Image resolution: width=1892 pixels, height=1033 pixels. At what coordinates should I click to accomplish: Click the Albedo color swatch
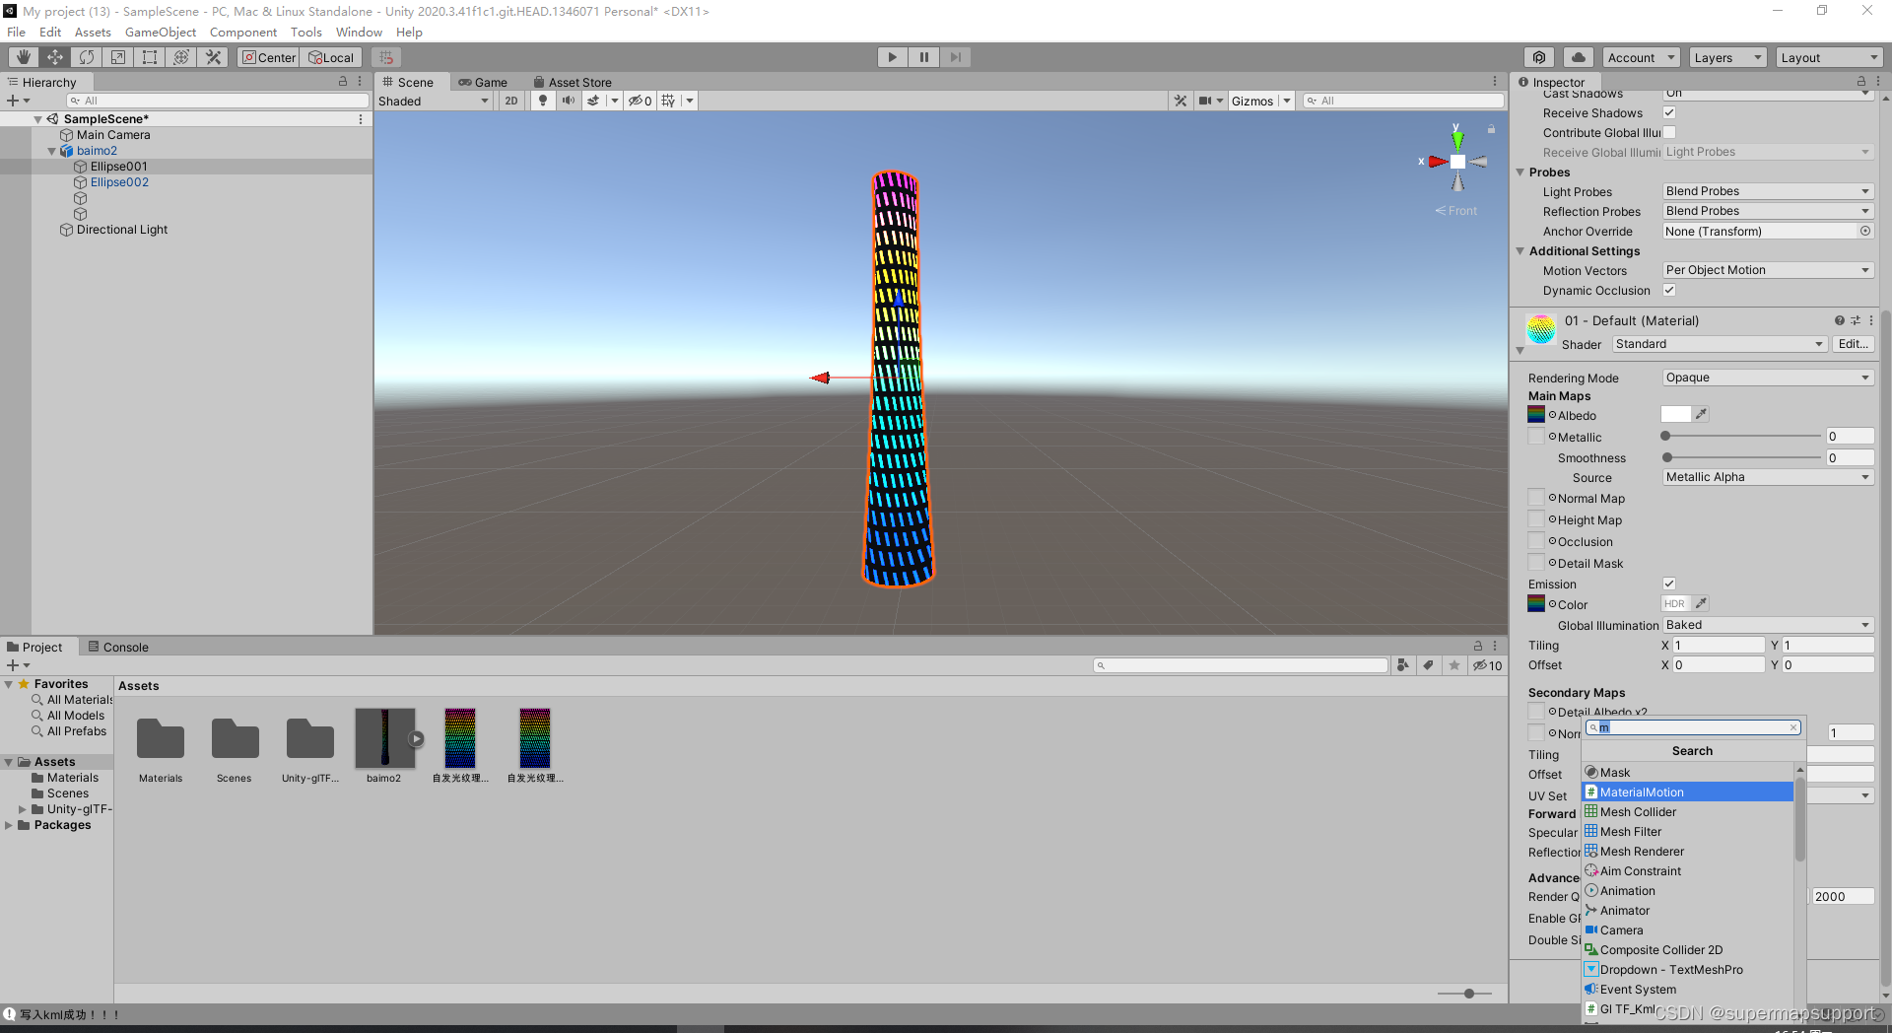(x=1676, y=415)
